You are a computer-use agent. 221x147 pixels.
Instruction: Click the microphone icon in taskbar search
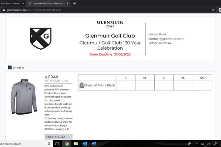pyautogui.click(x=49, y=144)
